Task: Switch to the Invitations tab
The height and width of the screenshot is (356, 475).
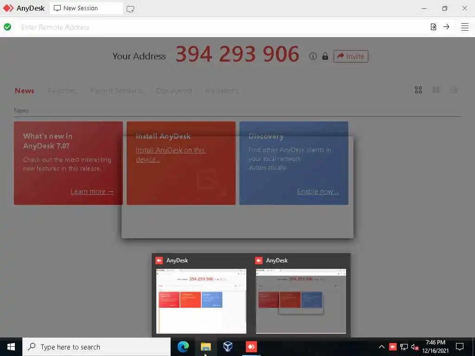Action: click(x=222, y=90)
